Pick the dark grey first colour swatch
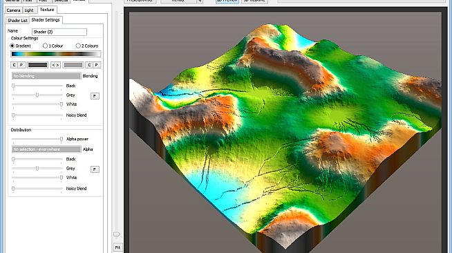Image resolution: width=452 pixels, height=253 pixels. tap(37, 65)
